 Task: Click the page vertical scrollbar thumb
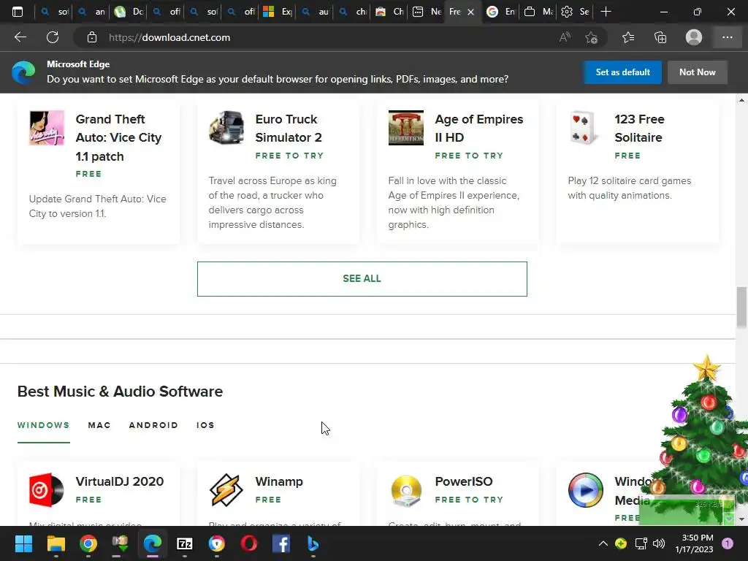pos(741,308)
